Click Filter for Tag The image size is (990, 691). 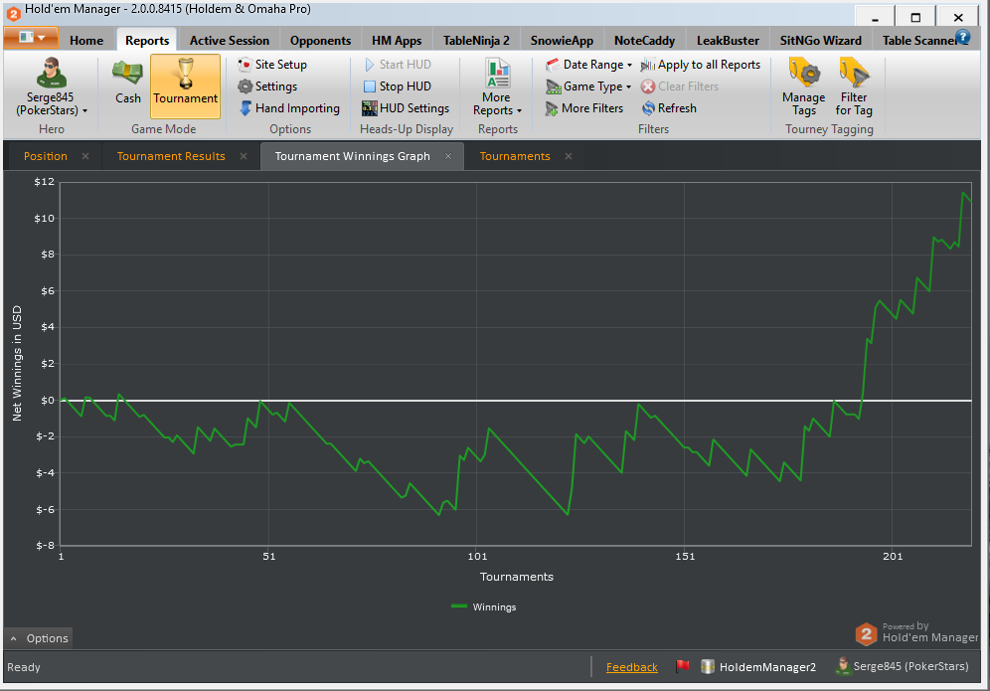click(854, 87)
